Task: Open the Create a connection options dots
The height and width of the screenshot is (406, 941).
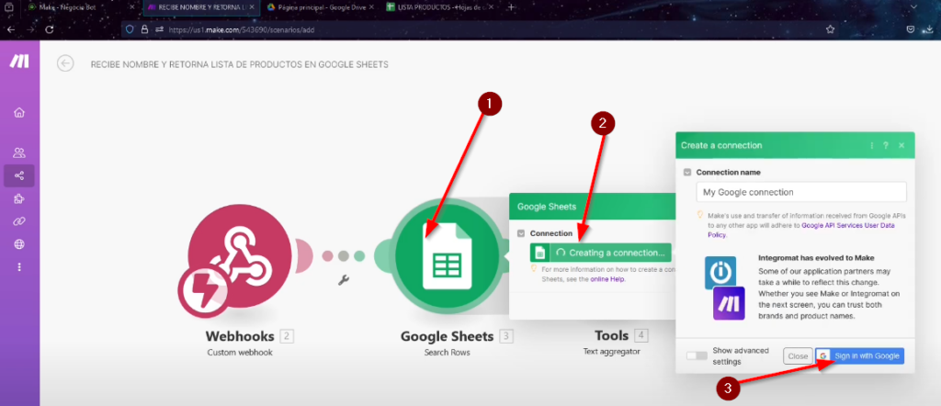Action: [x=871, y=145]
